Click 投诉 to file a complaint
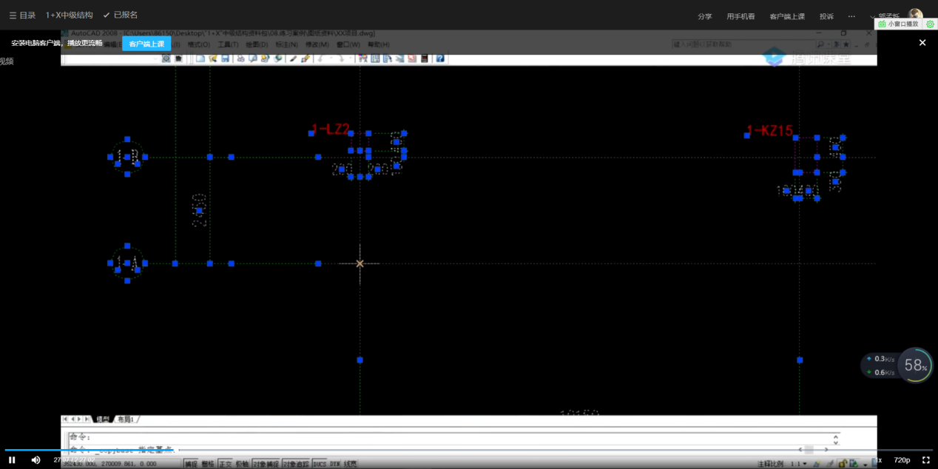 [x=826, y=16]
